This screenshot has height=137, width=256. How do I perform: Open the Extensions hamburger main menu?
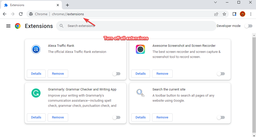(8, 26)
